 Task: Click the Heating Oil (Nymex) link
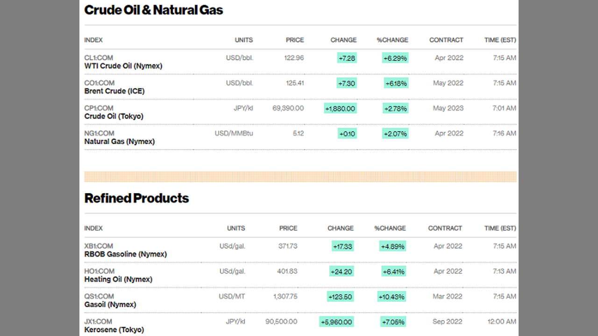pyautogui.click(x=118, y=280)
